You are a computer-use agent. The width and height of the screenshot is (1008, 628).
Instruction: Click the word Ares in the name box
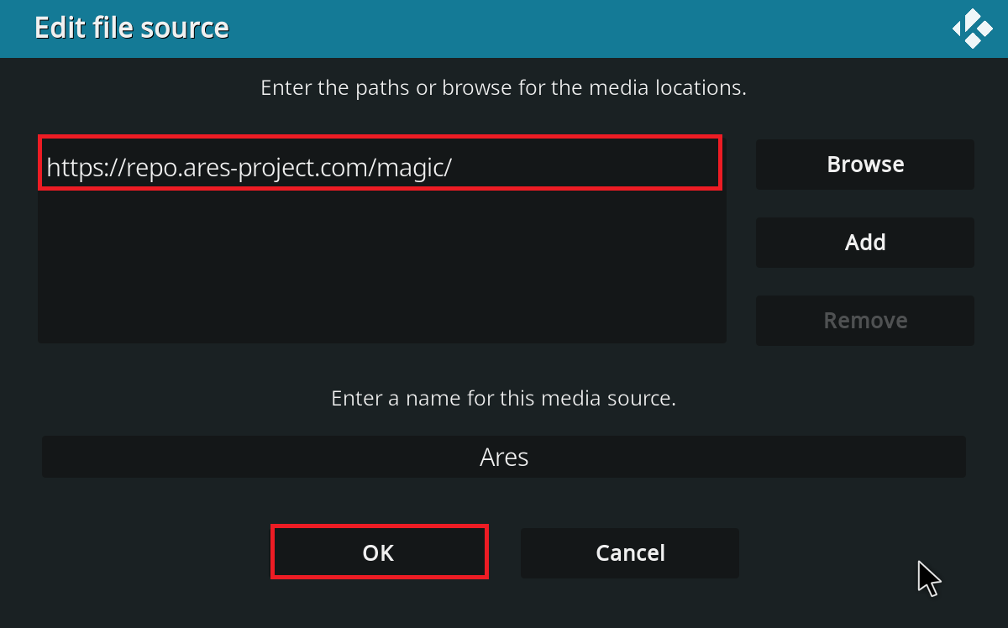pyautogui.click(x=504, y=458)
